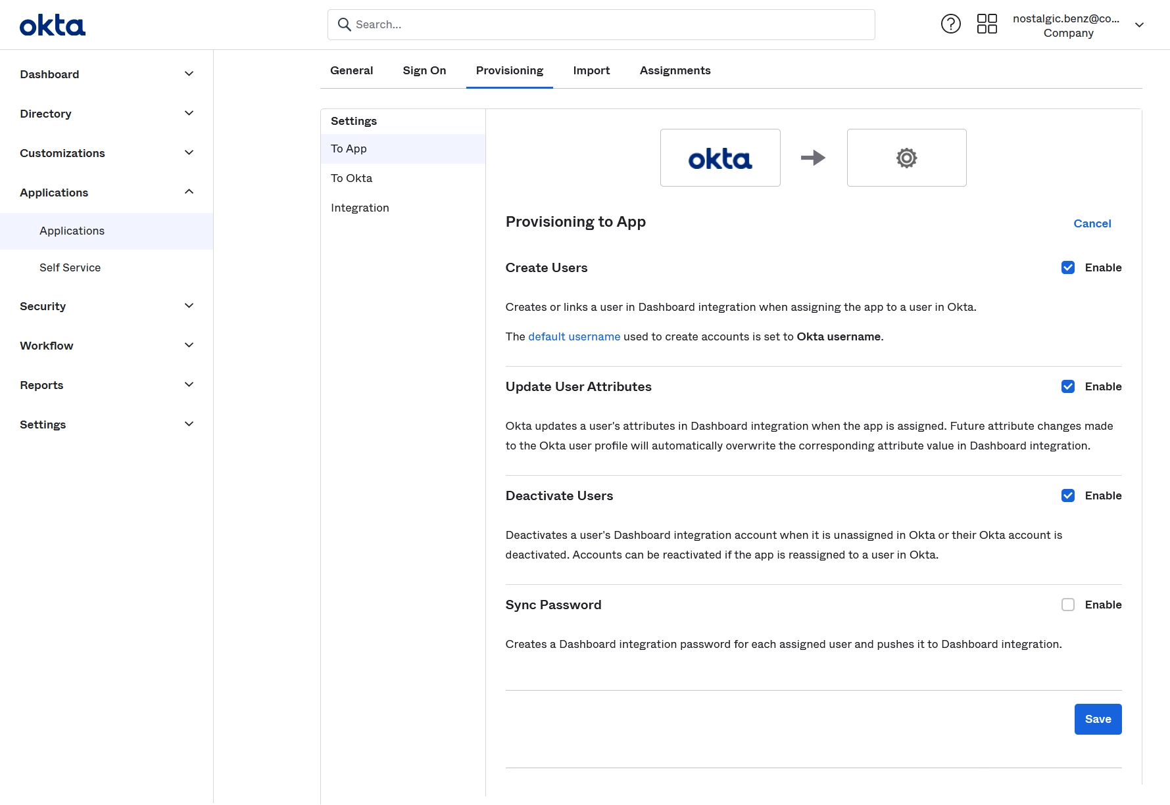This screenshot has width=1170, height=805.
Task: Expand the Customizations sidebar section
Action: point(107,153)
